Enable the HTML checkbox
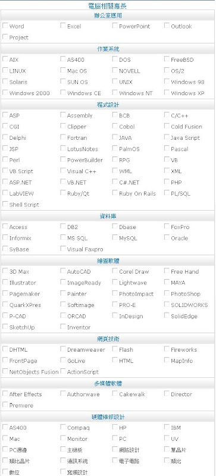The width and height of the screenshot is (216, 476). [115, 361]
